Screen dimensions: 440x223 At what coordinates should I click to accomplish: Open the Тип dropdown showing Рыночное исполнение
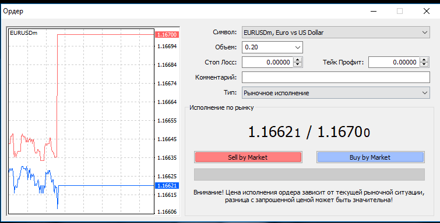(x=336, y=93)
